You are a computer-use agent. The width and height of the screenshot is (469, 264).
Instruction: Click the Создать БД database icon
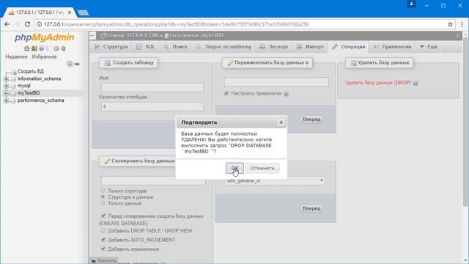point(14,72)
